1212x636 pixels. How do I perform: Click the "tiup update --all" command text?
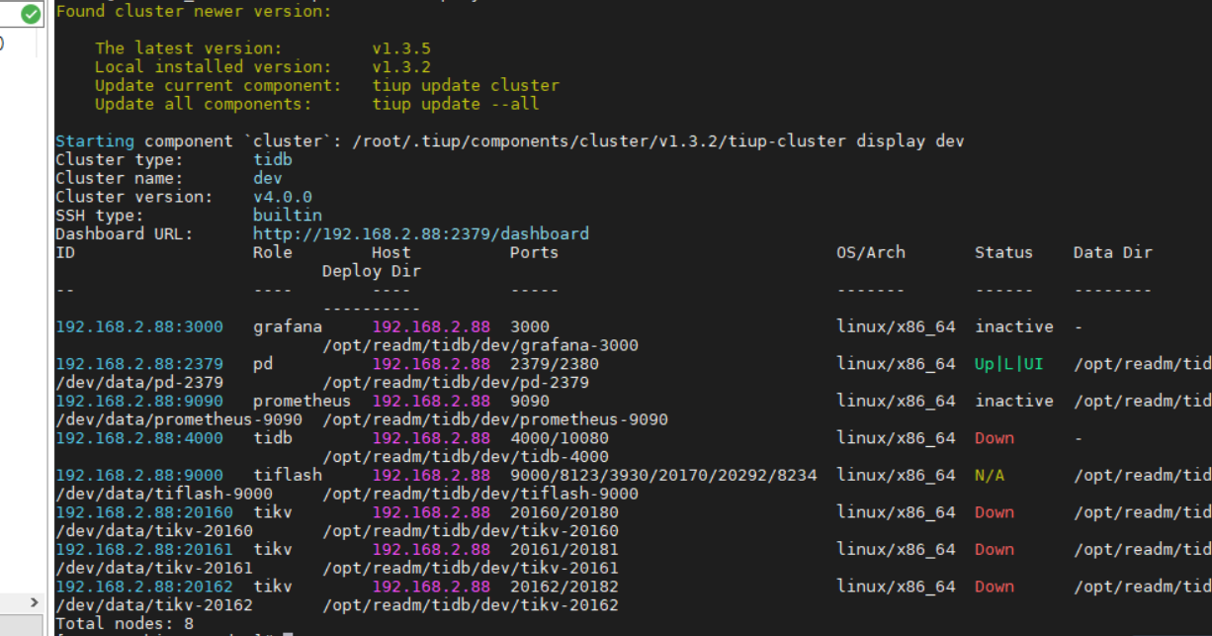click(x=456, y=104)
